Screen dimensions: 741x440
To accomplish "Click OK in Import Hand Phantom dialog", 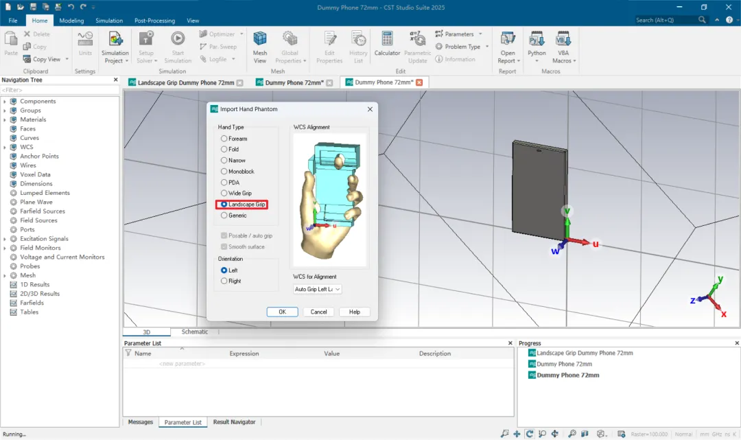I will pos(282,312).
